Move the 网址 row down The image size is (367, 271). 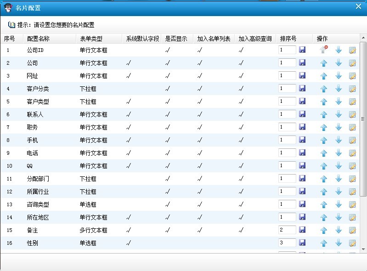coord(339,76)
